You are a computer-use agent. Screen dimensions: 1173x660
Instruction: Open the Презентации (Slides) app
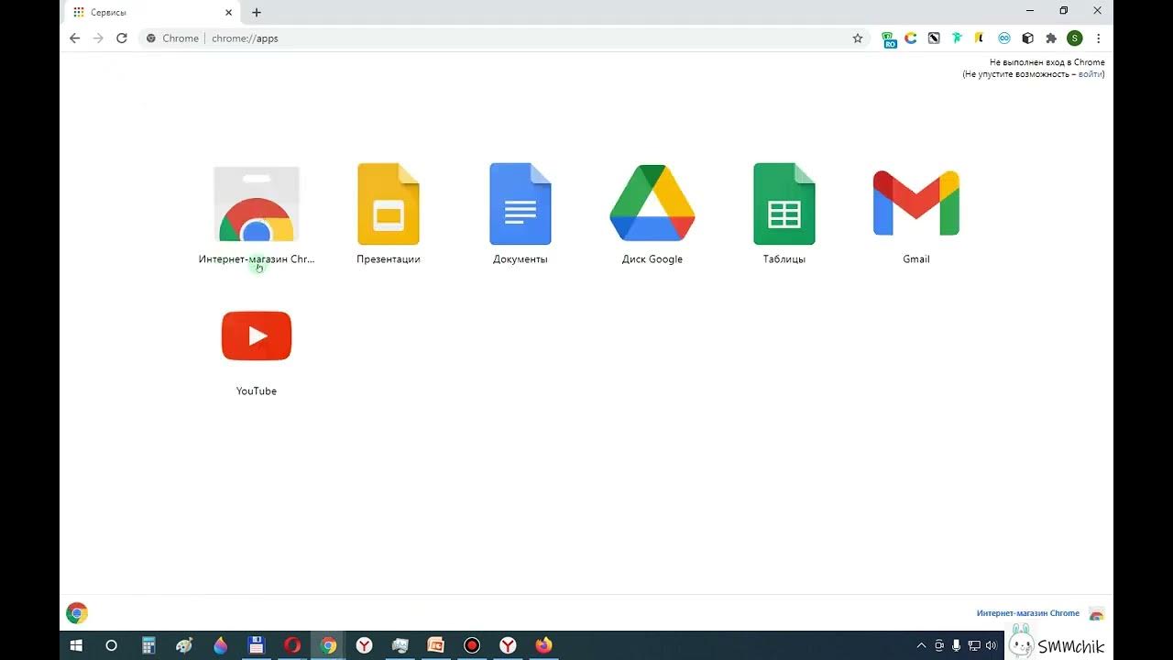pos(389,204)
